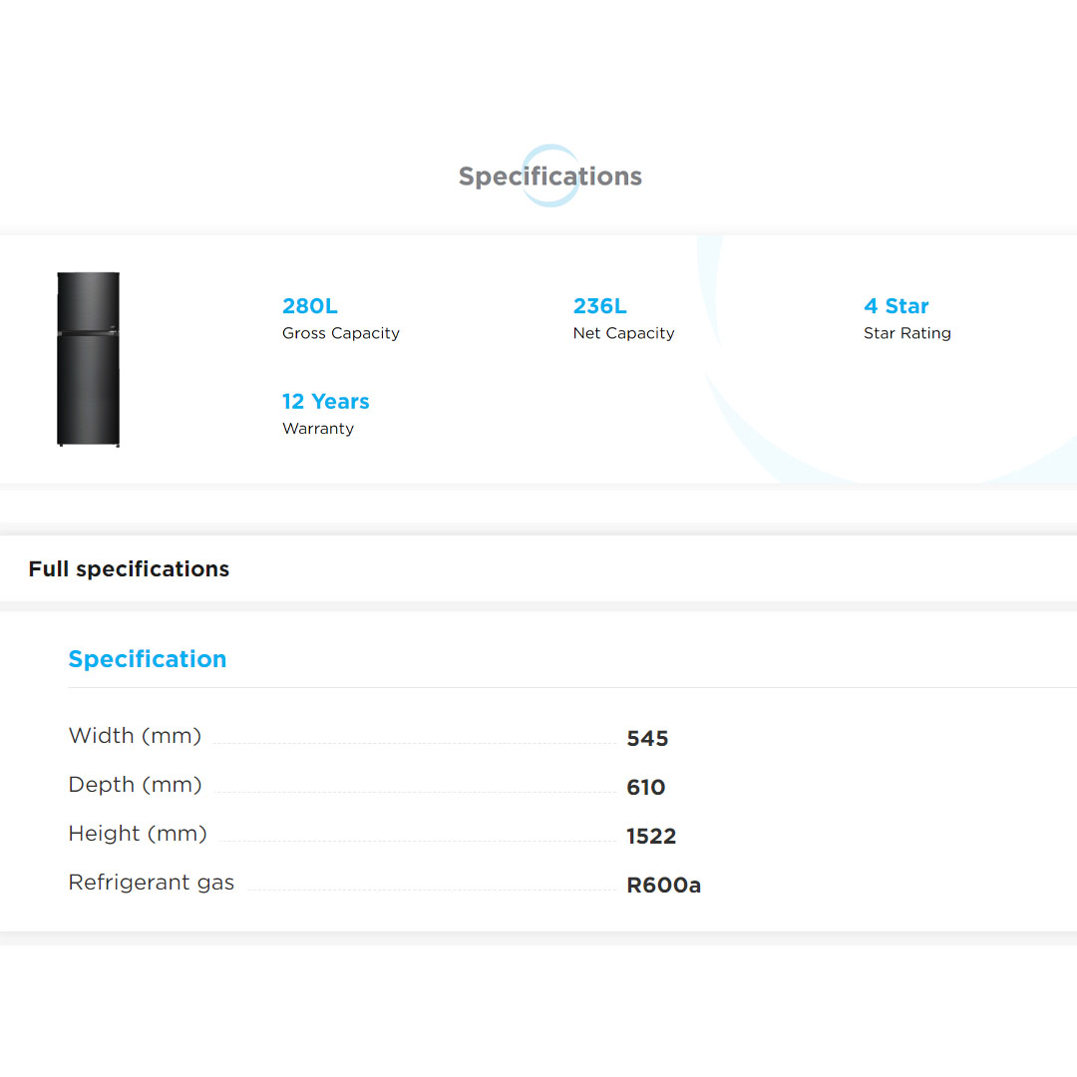Screen dimensions: 1077x1077
Task: Click the black refrigerator product image
Action: (88, 359)
